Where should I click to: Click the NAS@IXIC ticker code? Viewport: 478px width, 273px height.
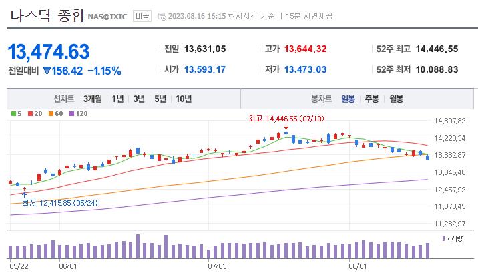tap(107, 17)
